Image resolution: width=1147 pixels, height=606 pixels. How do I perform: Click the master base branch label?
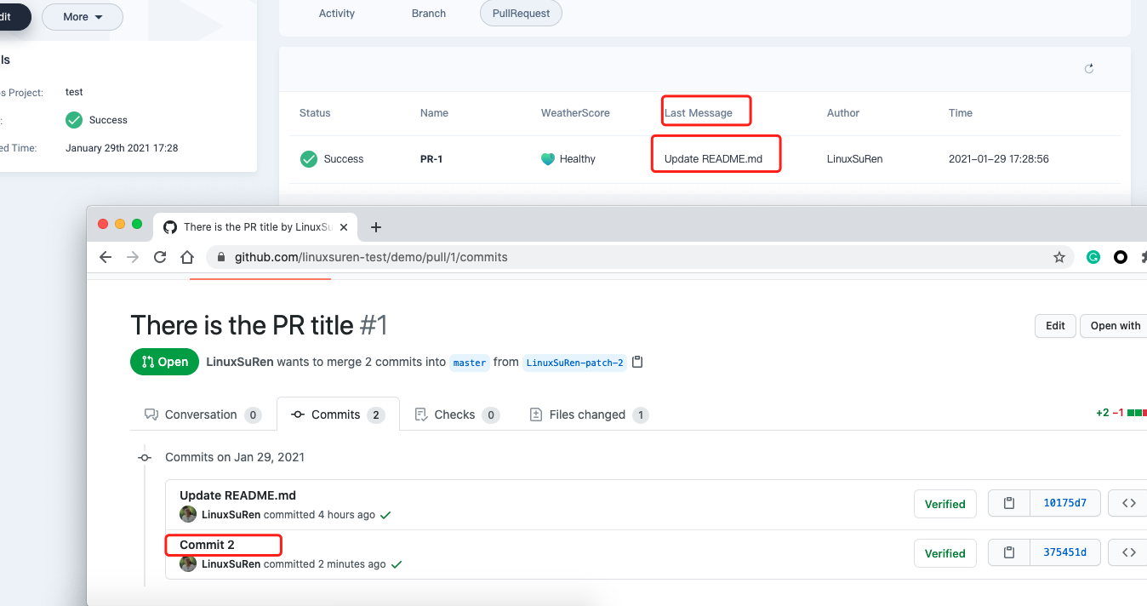click(x=470, y=363)
